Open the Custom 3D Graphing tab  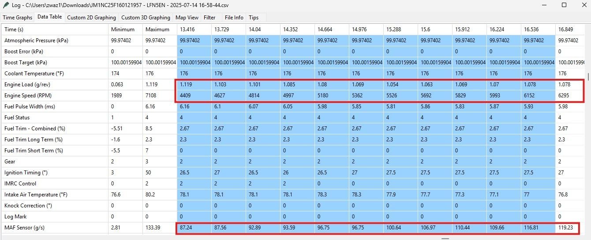tap(146, 18)
